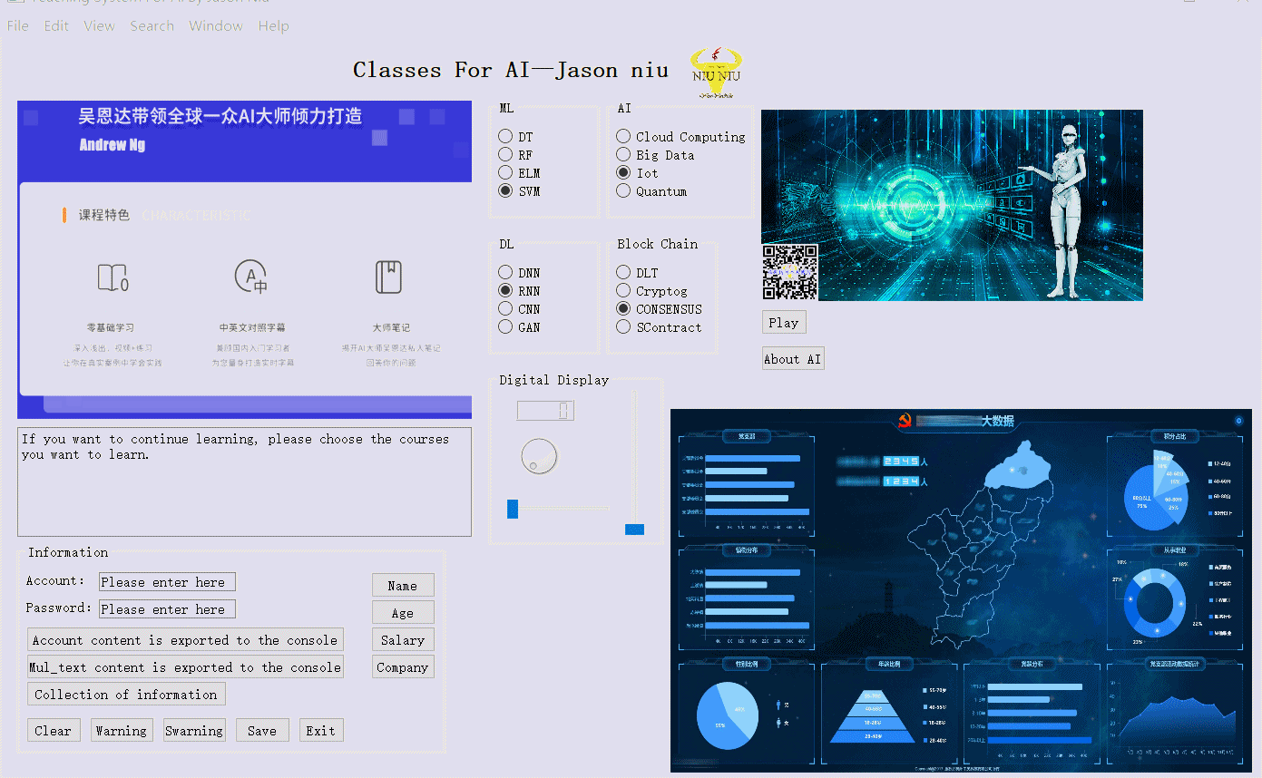Click 'Mul_text content is exported to the console'
Image resolution: width=1262 pixels, height=778 pixels.
click(x=185, y=667)
